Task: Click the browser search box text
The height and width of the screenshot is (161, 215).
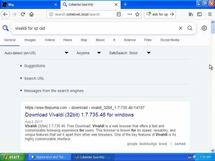Action: pos(160,14)
